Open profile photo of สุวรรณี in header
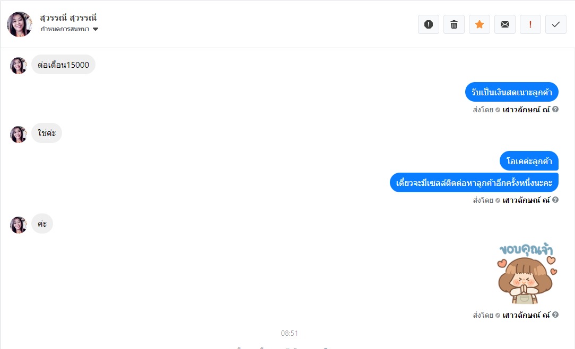 click(20, 24)
